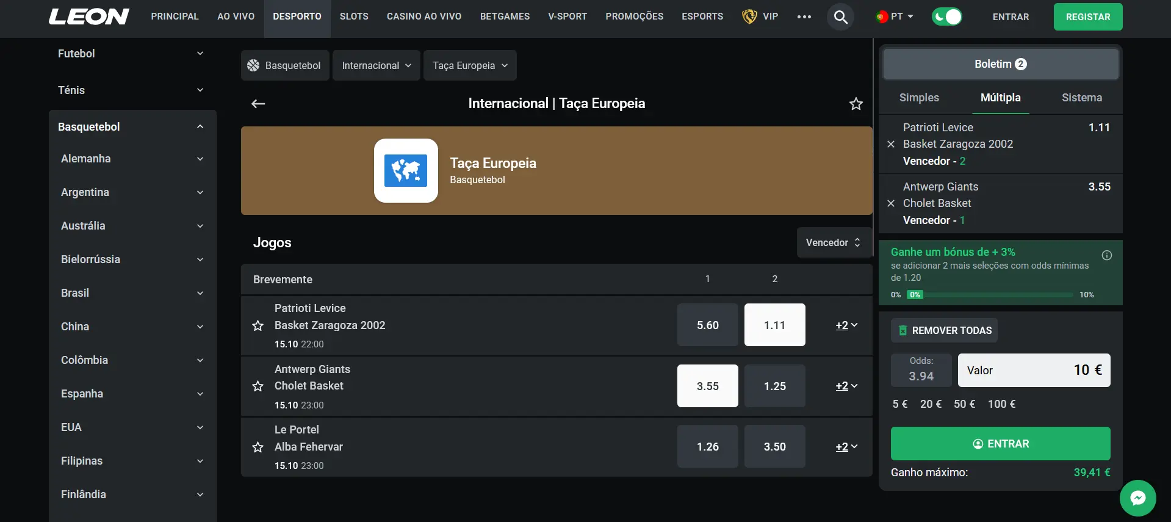Select odds 3.50 for Alba Fehervar
This screenshot has height=522, width=1171.
pos(775,446)
